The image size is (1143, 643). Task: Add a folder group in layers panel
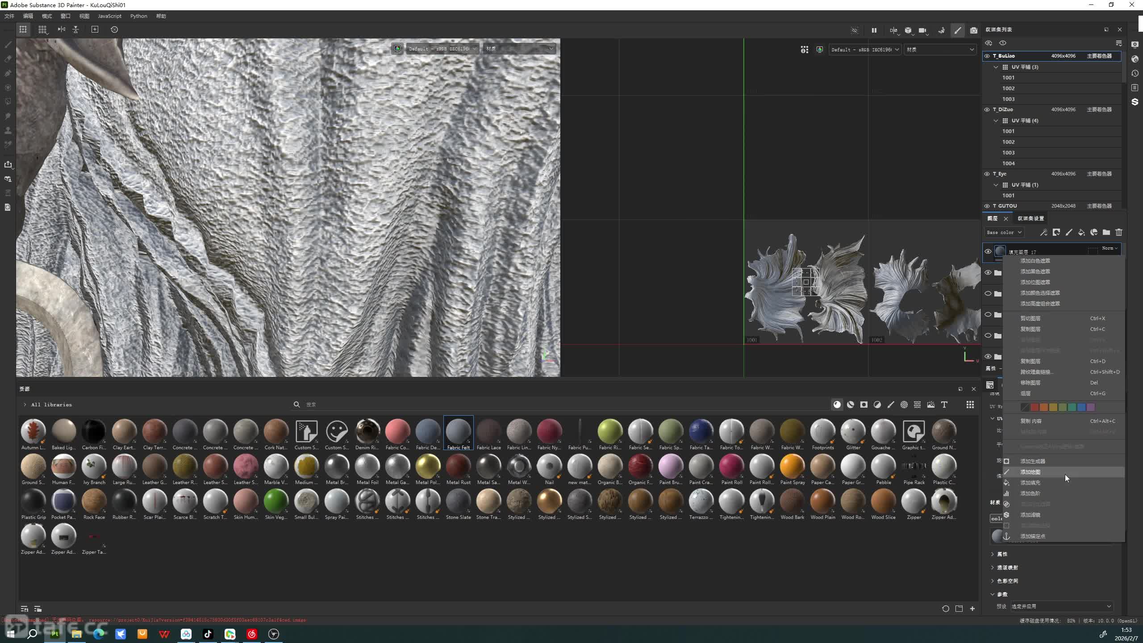(1106, 232)
